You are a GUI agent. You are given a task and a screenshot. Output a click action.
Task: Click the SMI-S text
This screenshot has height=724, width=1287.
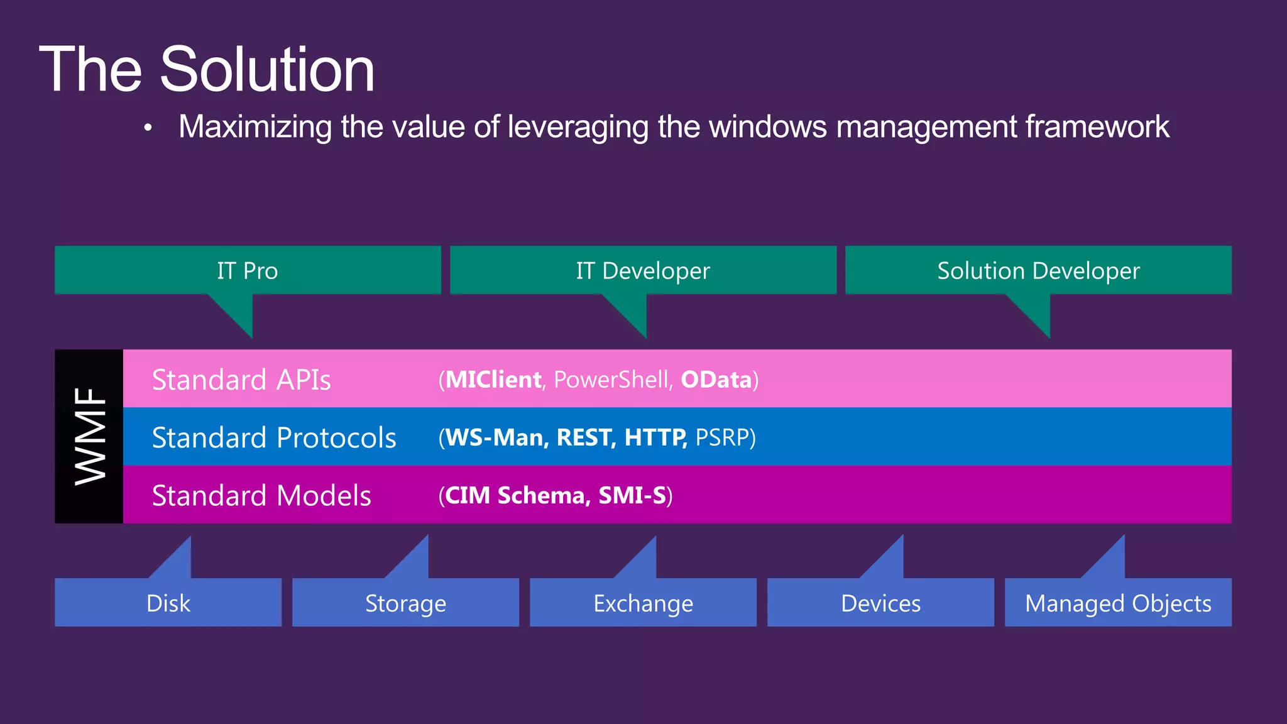(x=632, y=495)
